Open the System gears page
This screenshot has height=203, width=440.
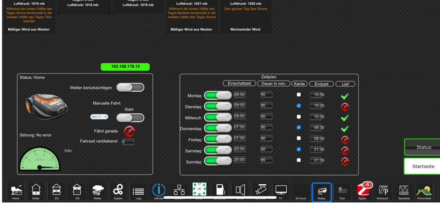tap(118, 192)
